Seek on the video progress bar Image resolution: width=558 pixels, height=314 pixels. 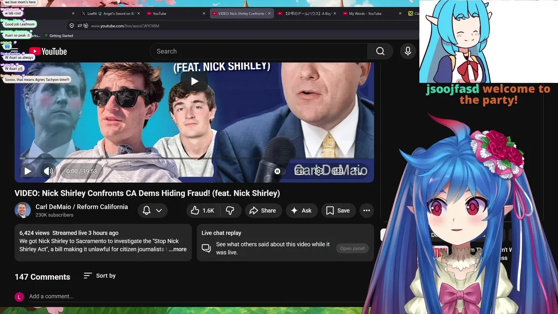point(194,158)
